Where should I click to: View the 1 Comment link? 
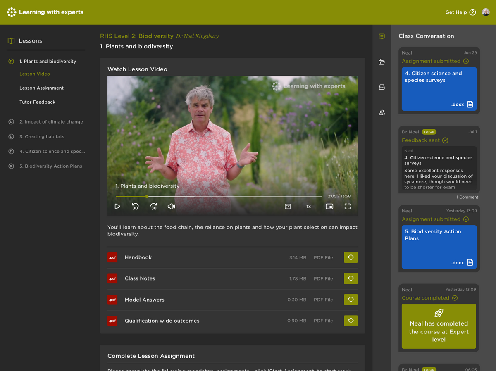click(x=467, y=197)
